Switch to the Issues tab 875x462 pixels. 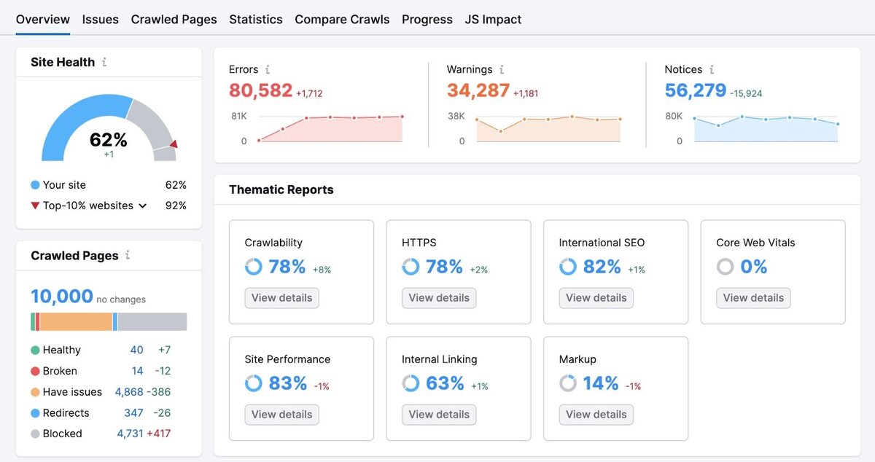pyautogui.click(x=100, y=19)
